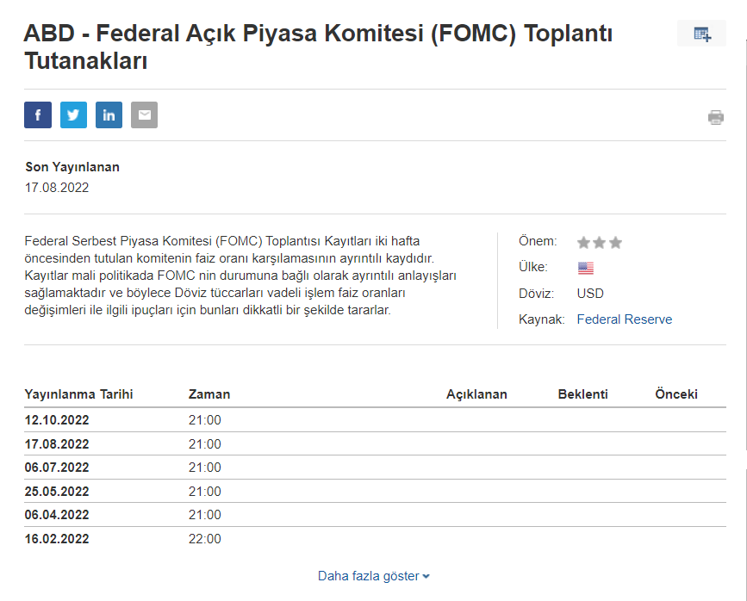Open the Federal Reserve source link
The image size is (747, 601).
click(625, 319)
